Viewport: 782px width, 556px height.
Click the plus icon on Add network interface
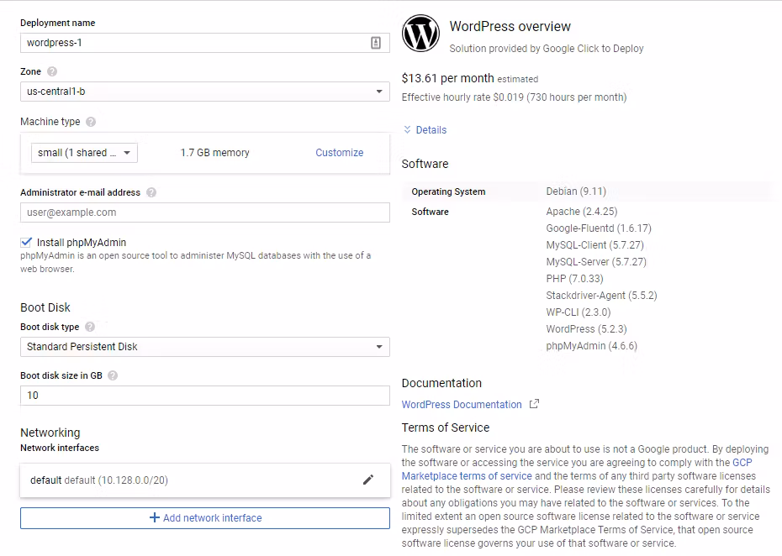tap(155, 518)
